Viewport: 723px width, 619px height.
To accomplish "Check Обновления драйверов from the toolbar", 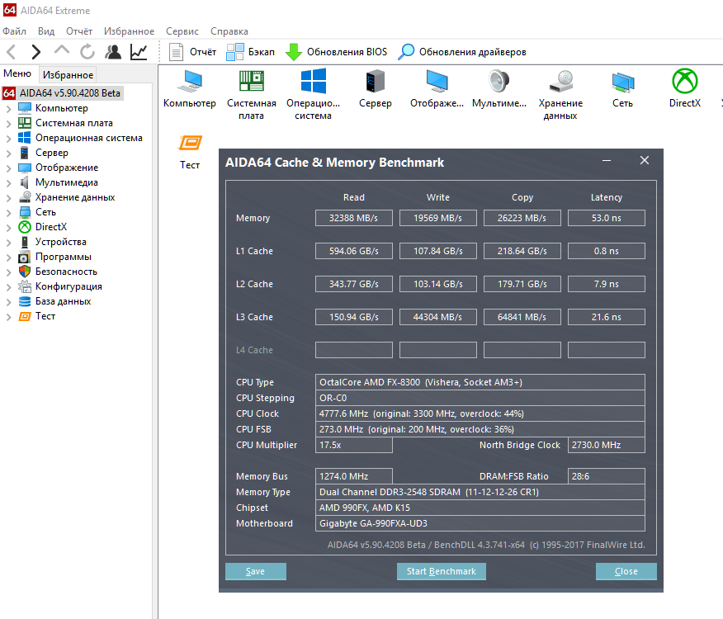I will (461, 52).
